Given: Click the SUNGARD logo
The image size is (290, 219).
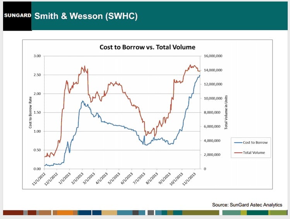Looking at the screenshot, I should click(x=17, y=15).
